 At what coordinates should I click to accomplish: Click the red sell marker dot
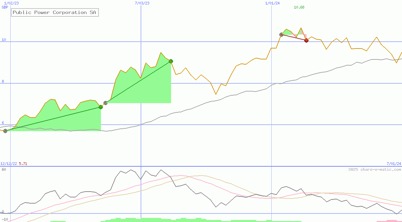(x=306, y=40)
